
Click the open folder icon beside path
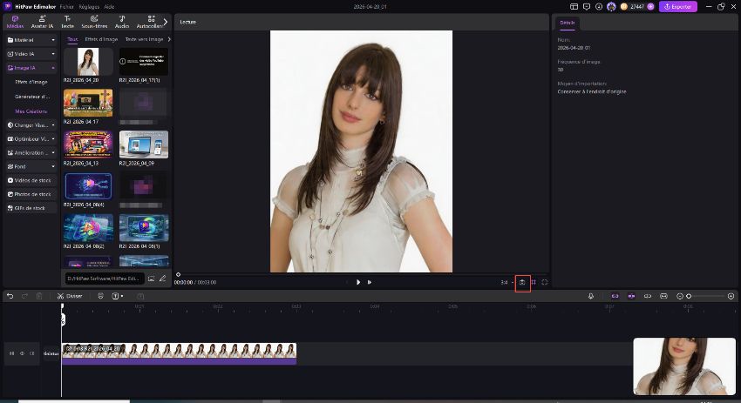click(x=151, y=279)
